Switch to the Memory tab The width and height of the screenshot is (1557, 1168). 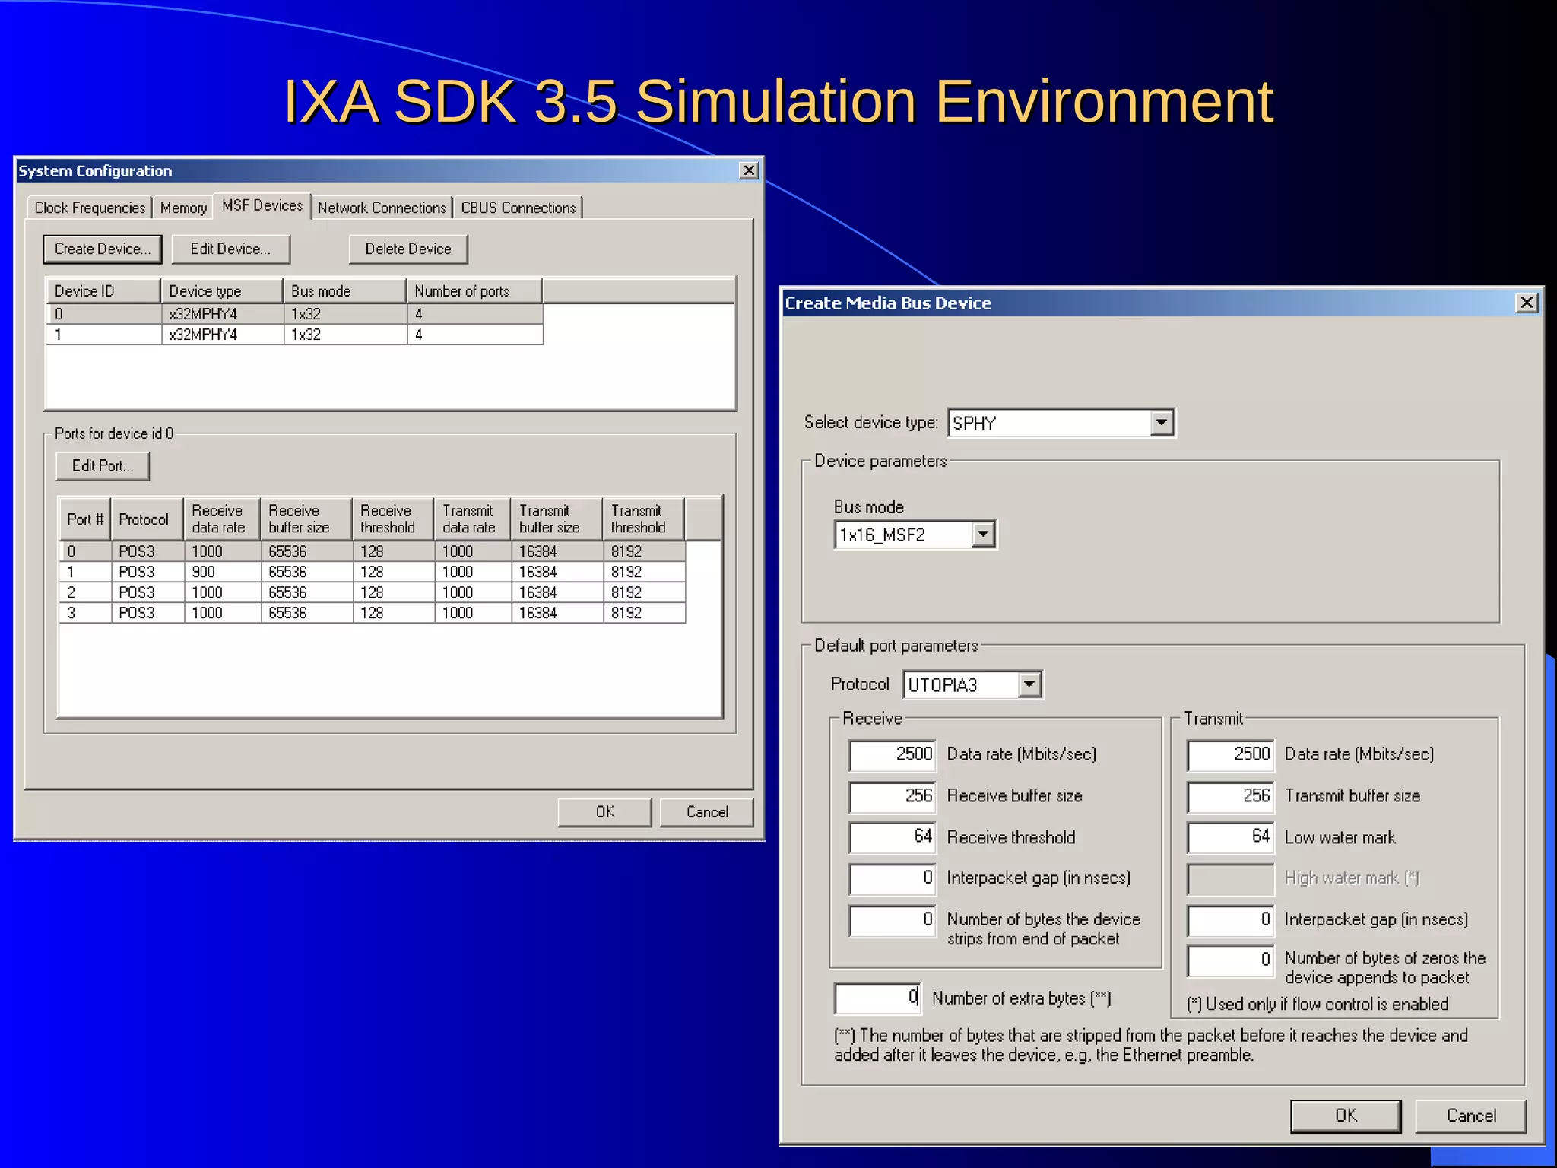point(183,208)
